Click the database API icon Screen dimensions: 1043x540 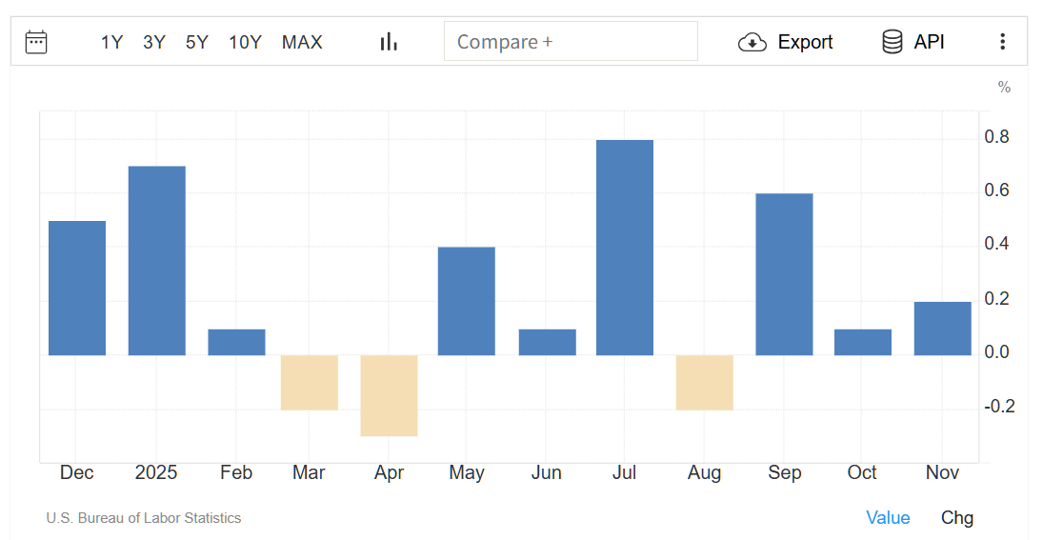(x=893, y=42)
